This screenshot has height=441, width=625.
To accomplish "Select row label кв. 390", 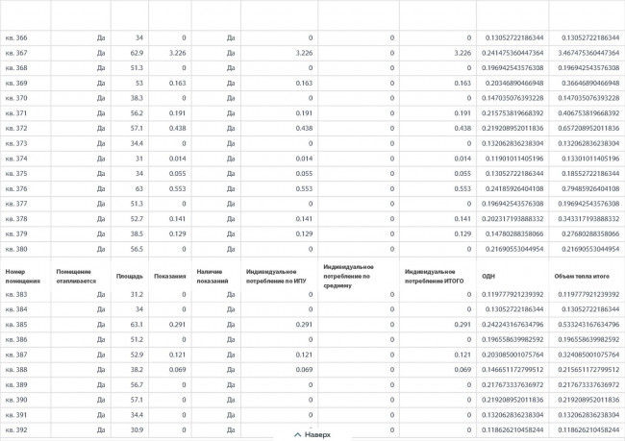I will 16,400.
